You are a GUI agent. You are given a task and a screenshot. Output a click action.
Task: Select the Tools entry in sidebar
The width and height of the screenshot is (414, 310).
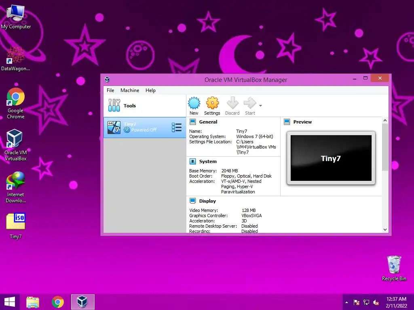[x=145, y=105]
